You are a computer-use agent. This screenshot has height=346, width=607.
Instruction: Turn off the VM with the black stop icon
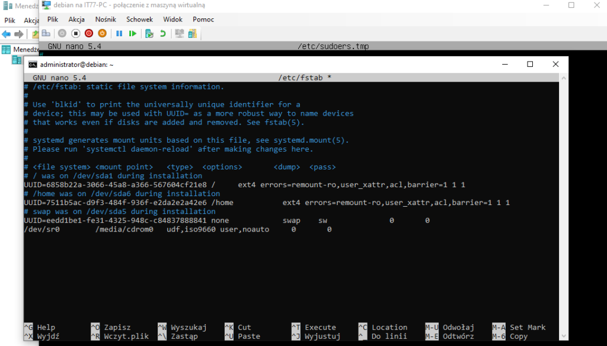click(x=75, y=34)
